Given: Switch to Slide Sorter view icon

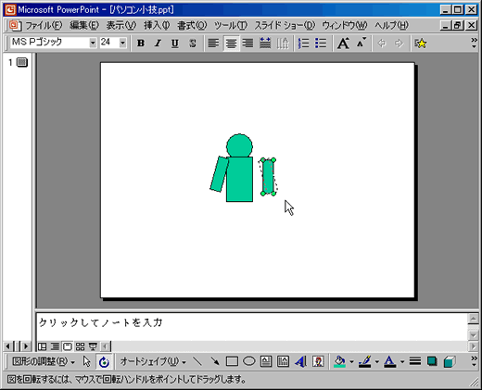Looking at the screenshot, I should (x=80, y=346).
